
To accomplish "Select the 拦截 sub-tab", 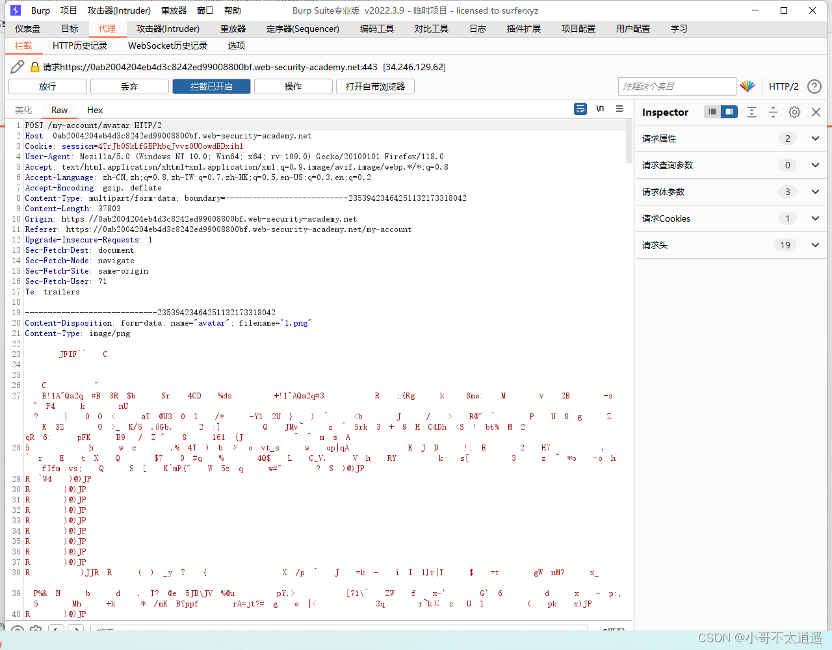I will click(x=23, y=45).
